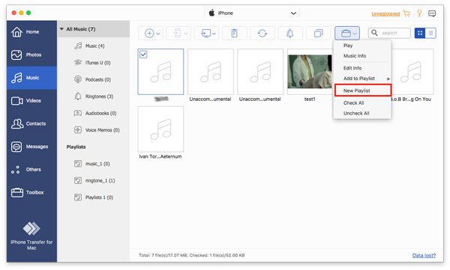Click the Ringtone maker bell icon

(x=289, y=33)
